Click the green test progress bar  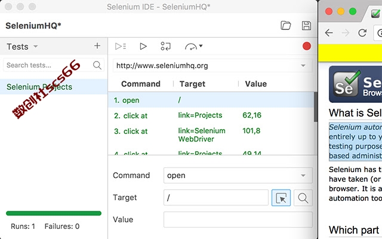tap(54, 213)
